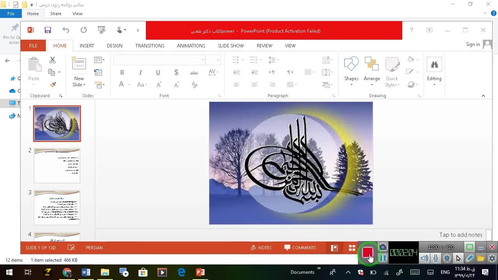Select the Format Painter brush icon
Screen dimensions: 498x280
[x=53, y=84]
